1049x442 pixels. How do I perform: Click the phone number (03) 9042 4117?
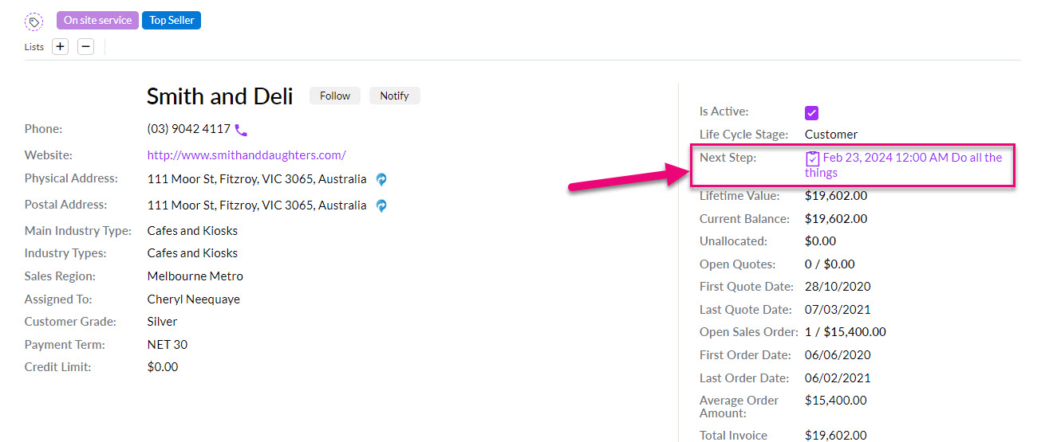click(x=189, y=129)
